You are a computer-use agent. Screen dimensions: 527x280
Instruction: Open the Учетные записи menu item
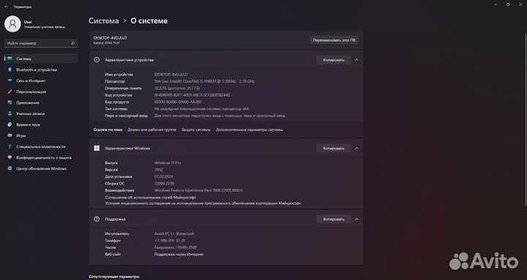41,114
